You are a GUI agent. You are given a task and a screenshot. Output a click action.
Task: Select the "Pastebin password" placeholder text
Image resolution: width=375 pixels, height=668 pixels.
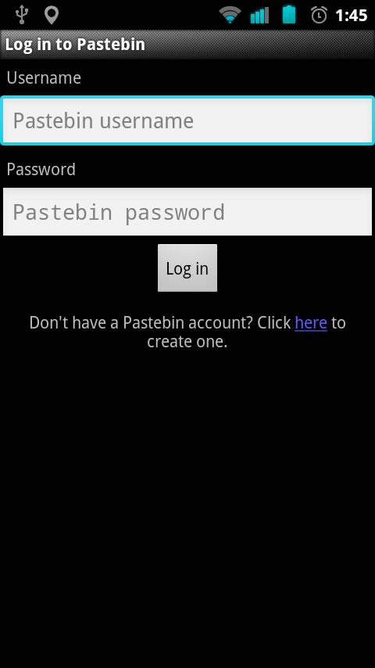click(119, 212)
